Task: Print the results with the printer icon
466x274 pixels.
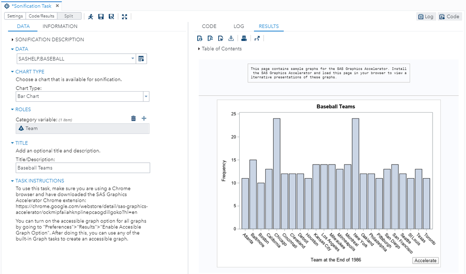Action: (244, 38)
